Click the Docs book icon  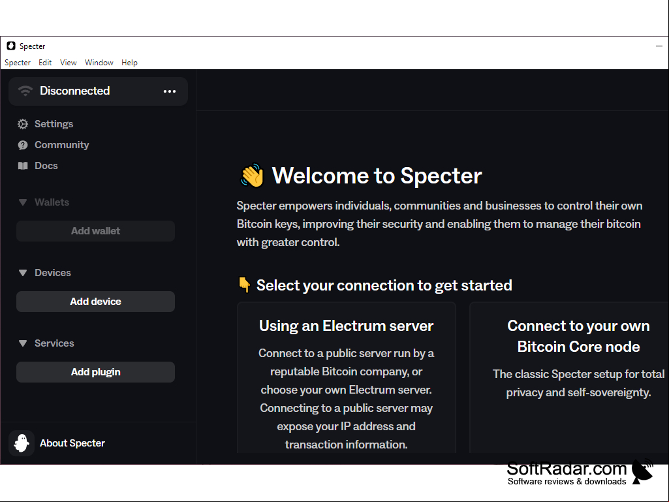pos(23,166)
